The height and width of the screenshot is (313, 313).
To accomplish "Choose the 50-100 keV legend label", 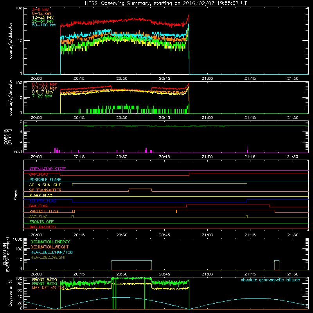I will pyautogui.click(x=44, y=25).
